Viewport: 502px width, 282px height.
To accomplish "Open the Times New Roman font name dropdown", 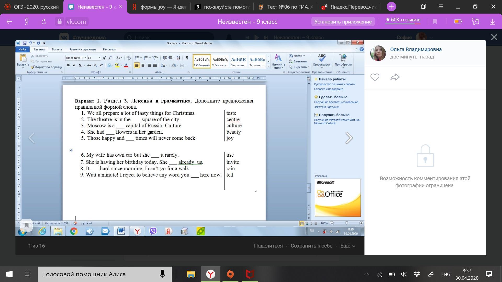I will 85,58.
